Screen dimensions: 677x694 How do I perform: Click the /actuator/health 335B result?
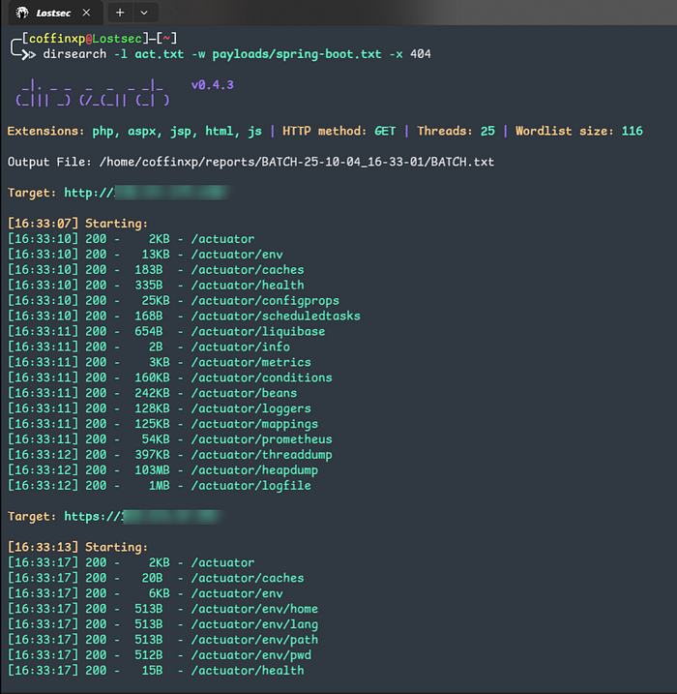tap(156, 286)
